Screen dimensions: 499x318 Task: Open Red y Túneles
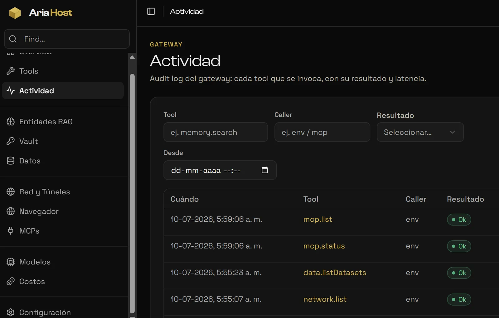coord(63,192)
